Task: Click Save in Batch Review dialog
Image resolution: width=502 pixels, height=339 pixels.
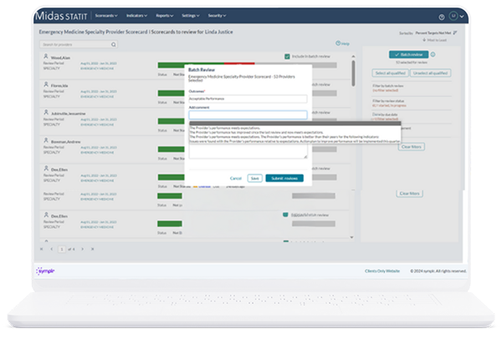Action: 255,179
